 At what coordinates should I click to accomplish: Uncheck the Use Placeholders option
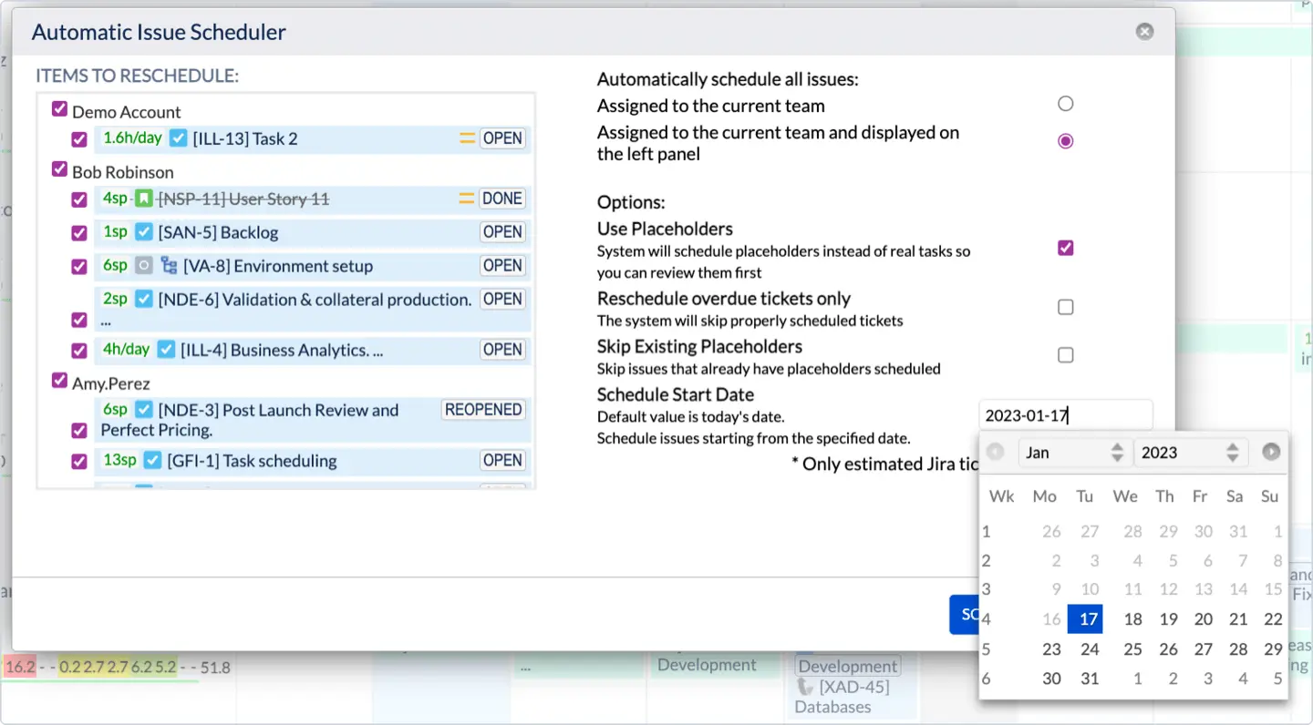1065,248
